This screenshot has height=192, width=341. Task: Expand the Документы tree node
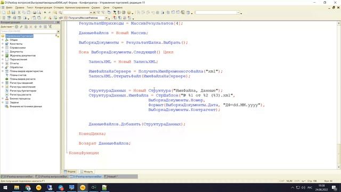[3, 52]
